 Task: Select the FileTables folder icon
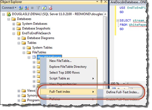(29, 52)
